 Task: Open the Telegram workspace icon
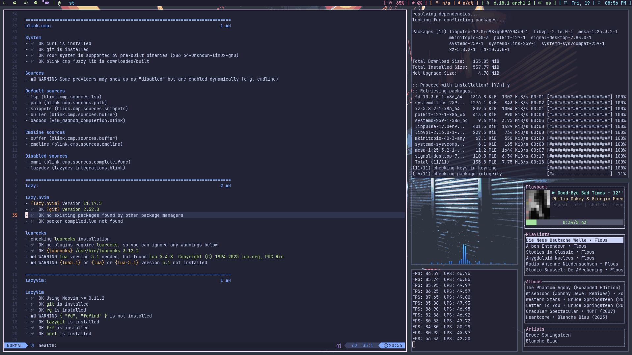pyautogui.click(x=36, y=3)
